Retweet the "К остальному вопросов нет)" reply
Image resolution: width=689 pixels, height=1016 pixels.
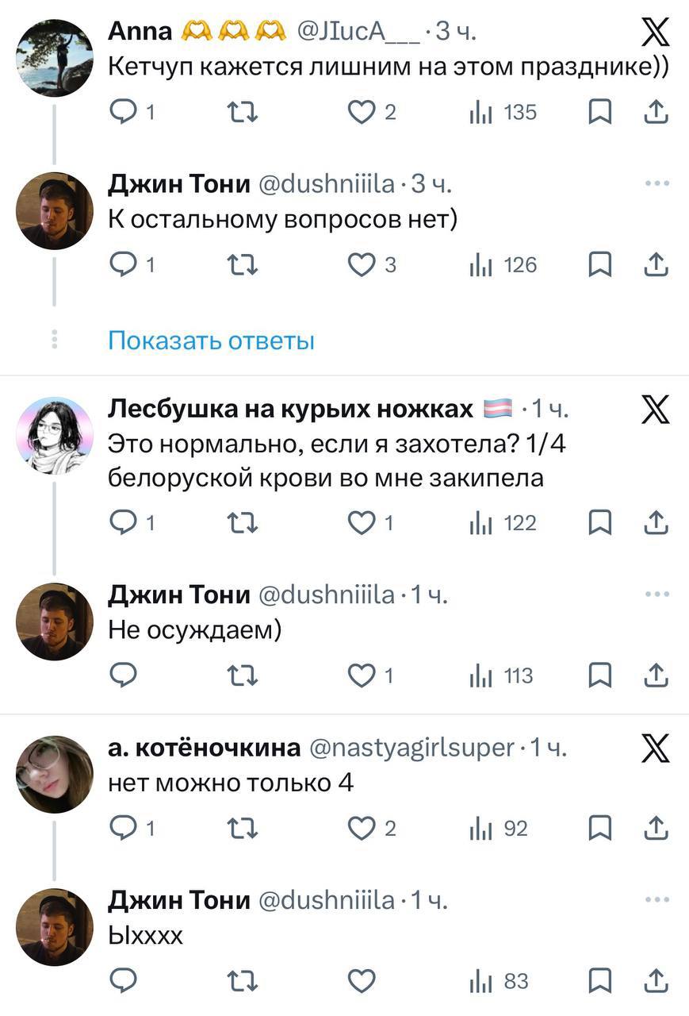pyautogui.click(x=243, y=265)
